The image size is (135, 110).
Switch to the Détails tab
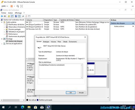click(65, 42)
